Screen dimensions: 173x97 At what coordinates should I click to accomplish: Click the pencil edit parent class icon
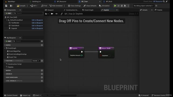click(x=167, y=1)
